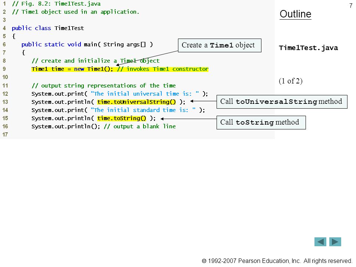
Task: Click line number 10 in the code listing
Action: point(5,77)
